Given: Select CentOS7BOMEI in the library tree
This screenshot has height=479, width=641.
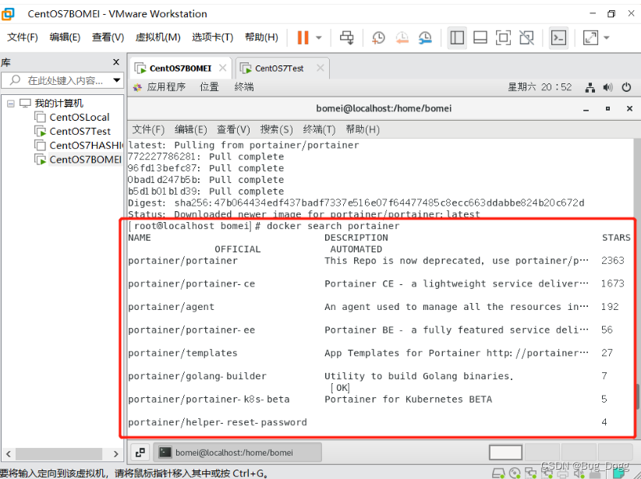Looking at the screenshot, I should [x=86, y=160].
